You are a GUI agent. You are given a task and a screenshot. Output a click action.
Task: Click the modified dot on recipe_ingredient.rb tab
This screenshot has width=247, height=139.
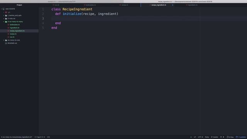(173, 5)
